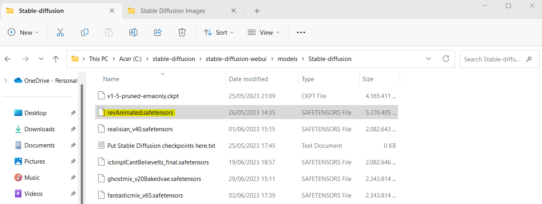
Task: Click the Cut scissors icon
Action: (60, 32)
